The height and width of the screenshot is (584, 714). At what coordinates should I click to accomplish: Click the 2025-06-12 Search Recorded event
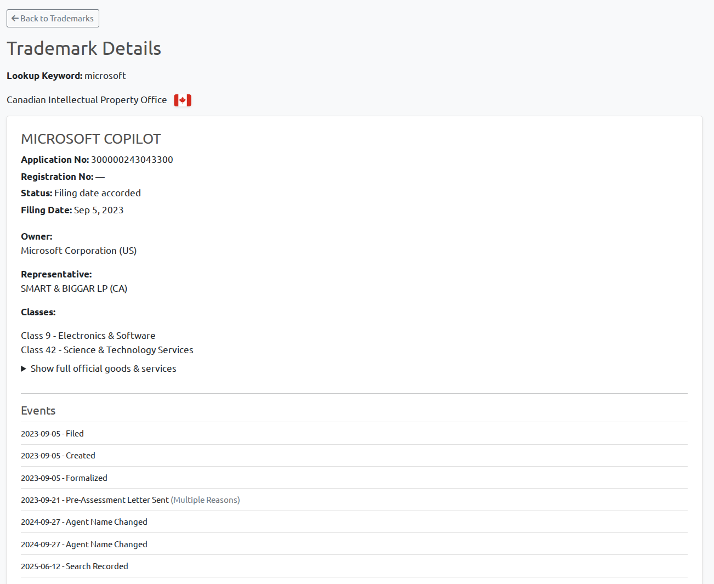tap(75, 566)
